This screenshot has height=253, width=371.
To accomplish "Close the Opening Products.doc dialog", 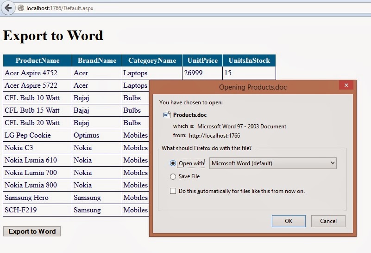I will (x=346, y=85).
